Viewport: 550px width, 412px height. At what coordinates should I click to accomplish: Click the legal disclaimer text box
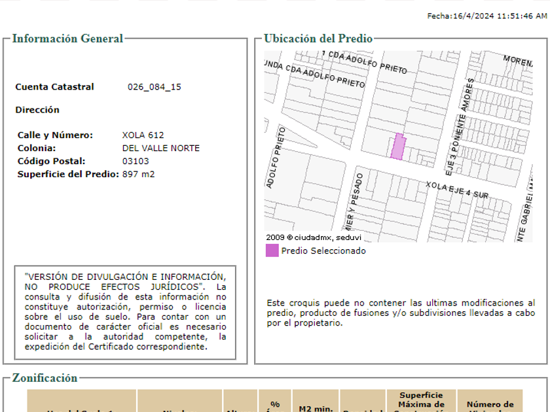coord(125,312)
